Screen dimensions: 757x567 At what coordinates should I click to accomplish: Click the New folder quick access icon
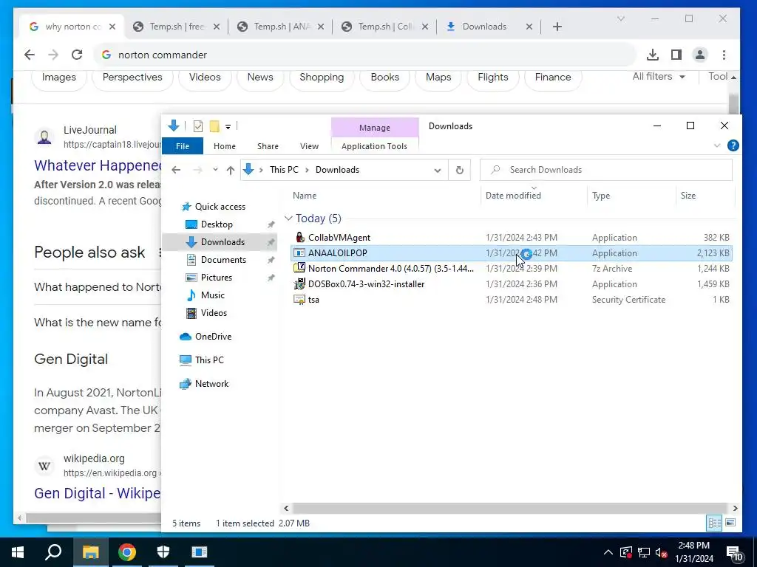(x=214, y=126)
